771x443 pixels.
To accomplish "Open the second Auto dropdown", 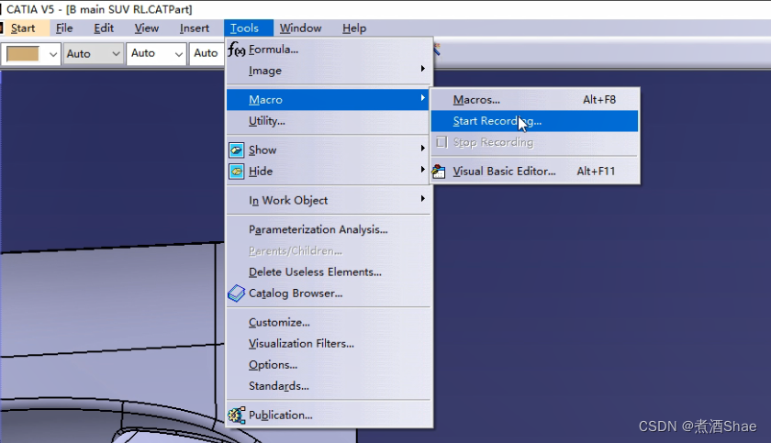I will [x=156, y=53].
